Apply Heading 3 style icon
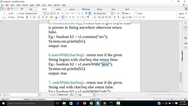 (x=106, y=17)
